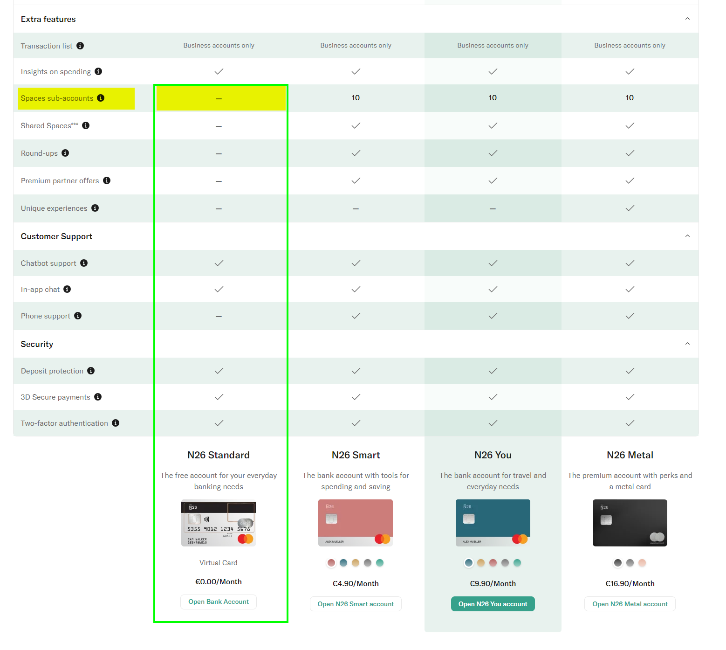
Task: Select last mint color for N26 You card
Action: tap(517, 563)
